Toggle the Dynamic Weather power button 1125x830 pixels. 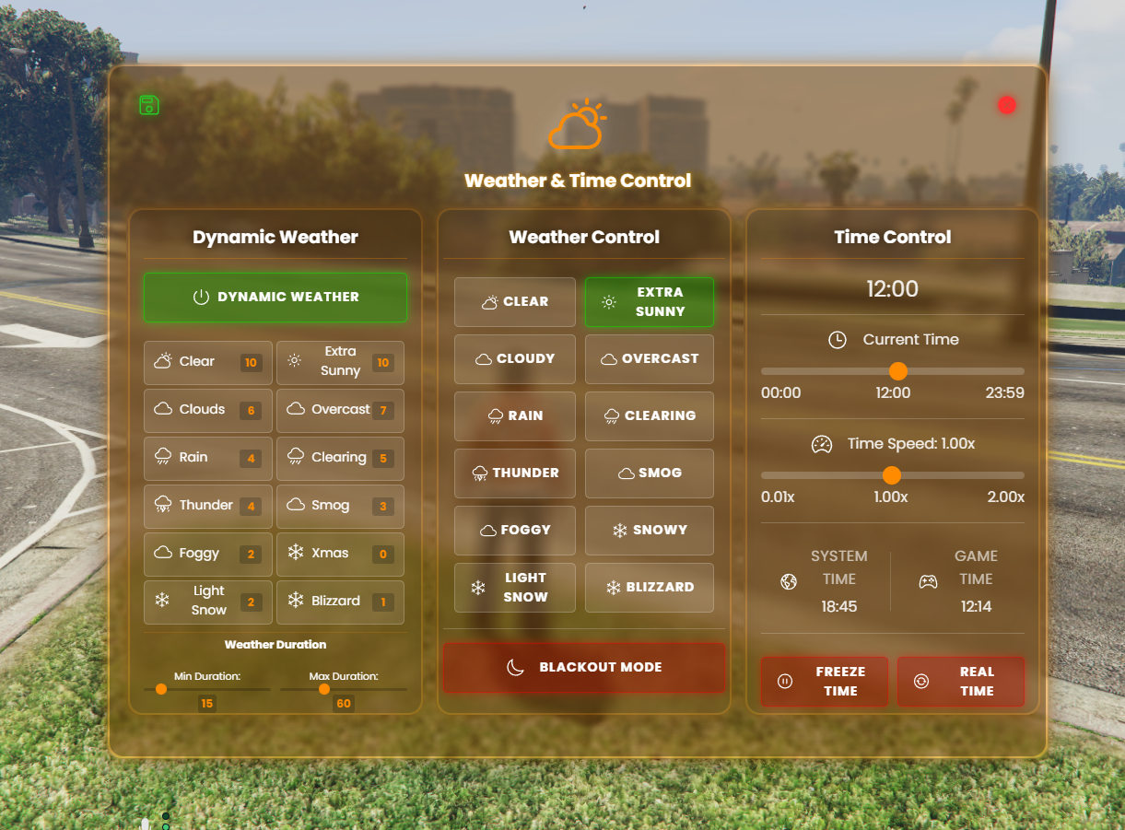[275, 297]
